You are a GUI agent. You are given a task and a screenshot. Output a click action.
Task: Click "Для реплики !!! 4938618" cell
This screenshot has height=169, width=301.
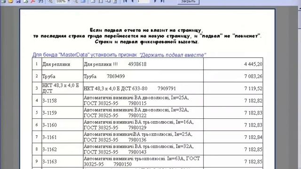click(143, 64)
